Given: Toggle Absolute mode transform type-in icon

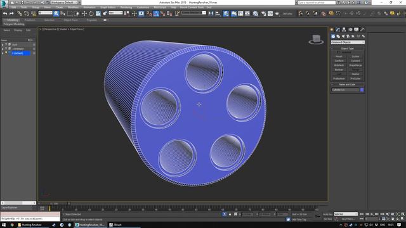Looking at the screenshot, I should [235, 214].
